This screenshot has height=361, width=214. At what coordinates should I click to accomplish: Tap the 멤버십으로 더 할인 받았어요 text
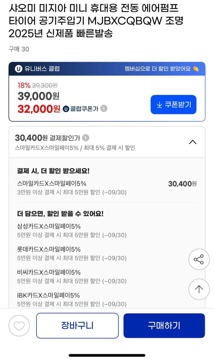click(158, 69)
